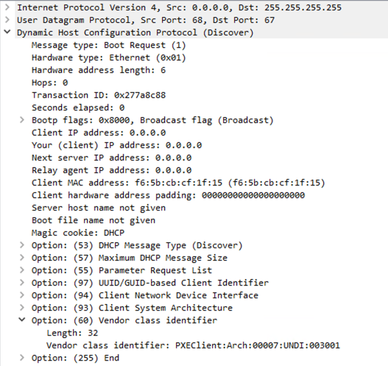Image resolution: width=388 pixels, height=366 pixels.
Task: Expand Option 57 Maximum DHCP Message Size
Action: 22,258
